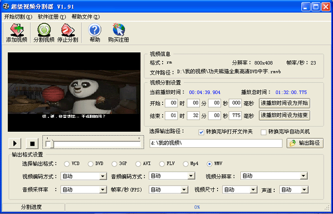The height and width of the screenshot is (214, 333).
Task: Select AVI output format
Action: [138, 164]
